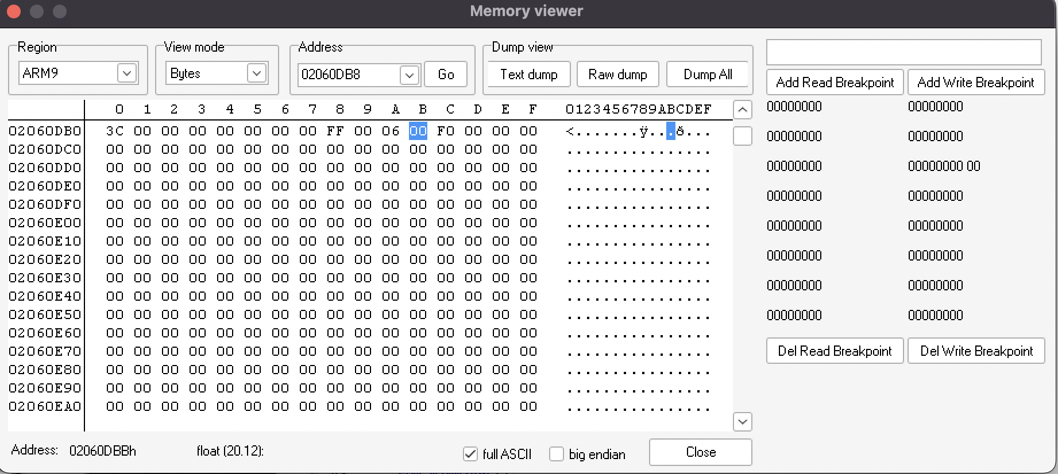Enable the big endian checkbox
The height and width of the screenshot is (474, 1058).
tap(557, 454)
